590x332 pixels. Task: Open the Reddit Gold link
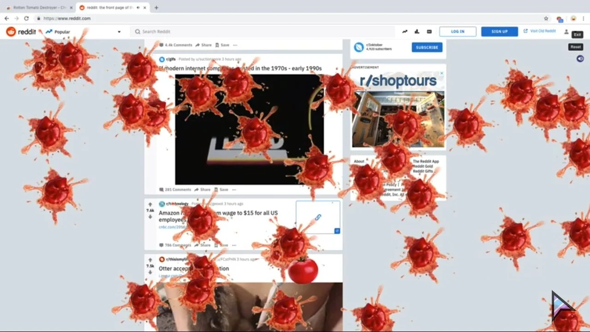click(423, 166)
